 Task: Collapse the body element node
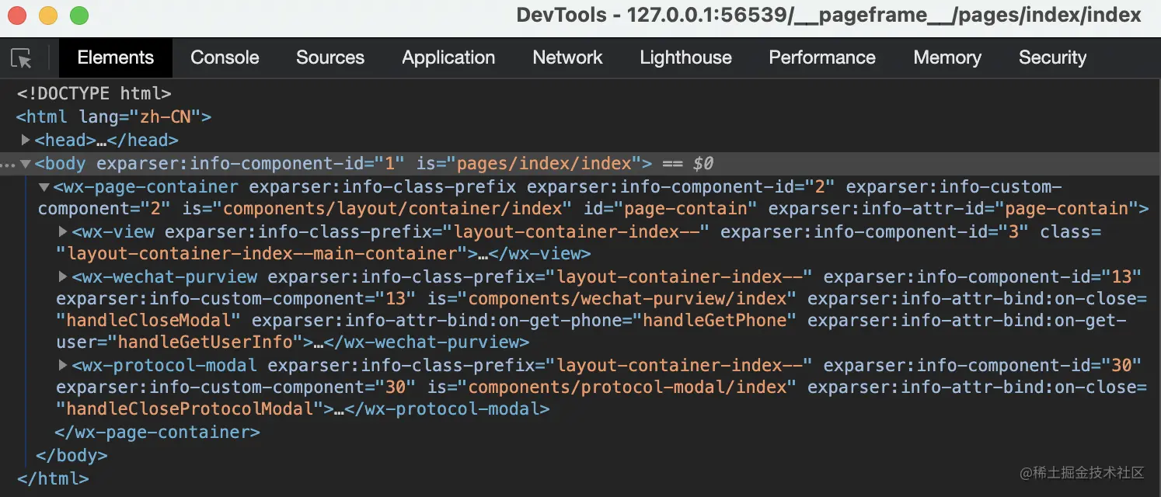tap(26, 164)
